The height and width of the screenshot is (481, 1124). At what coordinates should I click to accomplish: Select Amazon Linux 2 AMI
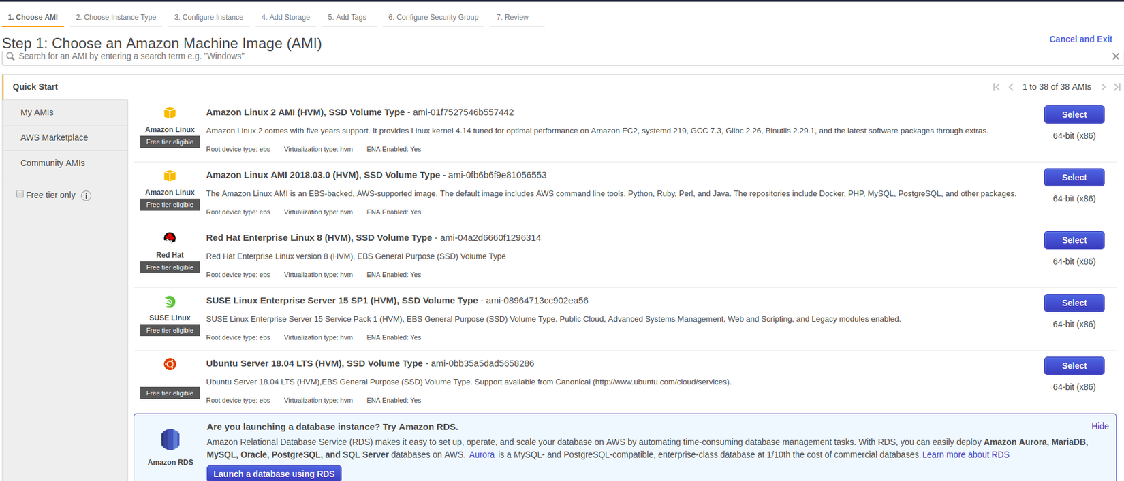[1074, 114]
